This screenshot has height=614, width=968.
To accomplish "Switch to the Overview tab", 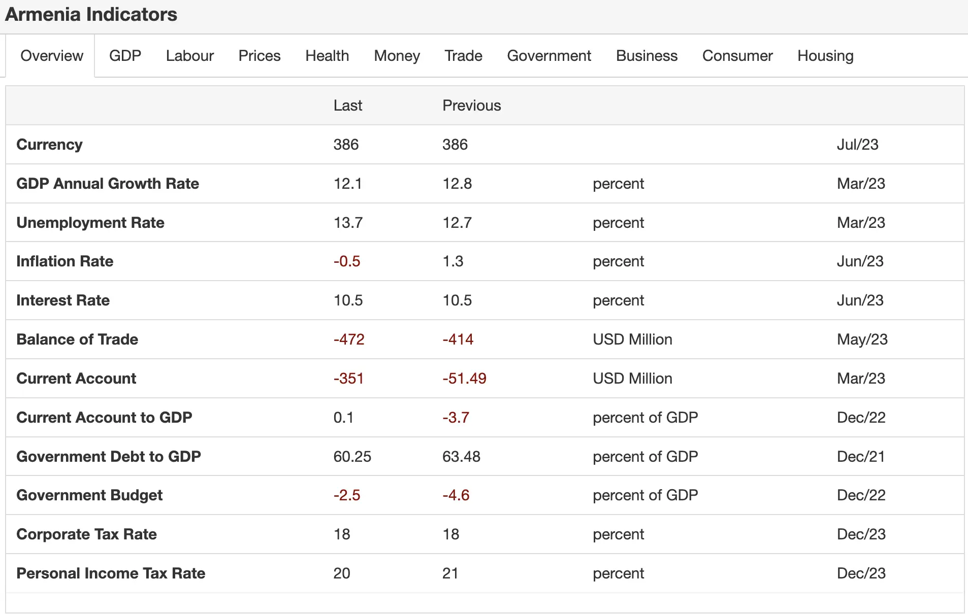I will pos(51,56).
